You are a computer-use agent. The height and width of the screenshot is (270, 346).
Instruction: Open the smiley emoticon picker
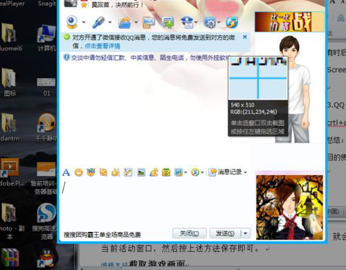coord(79,172)
